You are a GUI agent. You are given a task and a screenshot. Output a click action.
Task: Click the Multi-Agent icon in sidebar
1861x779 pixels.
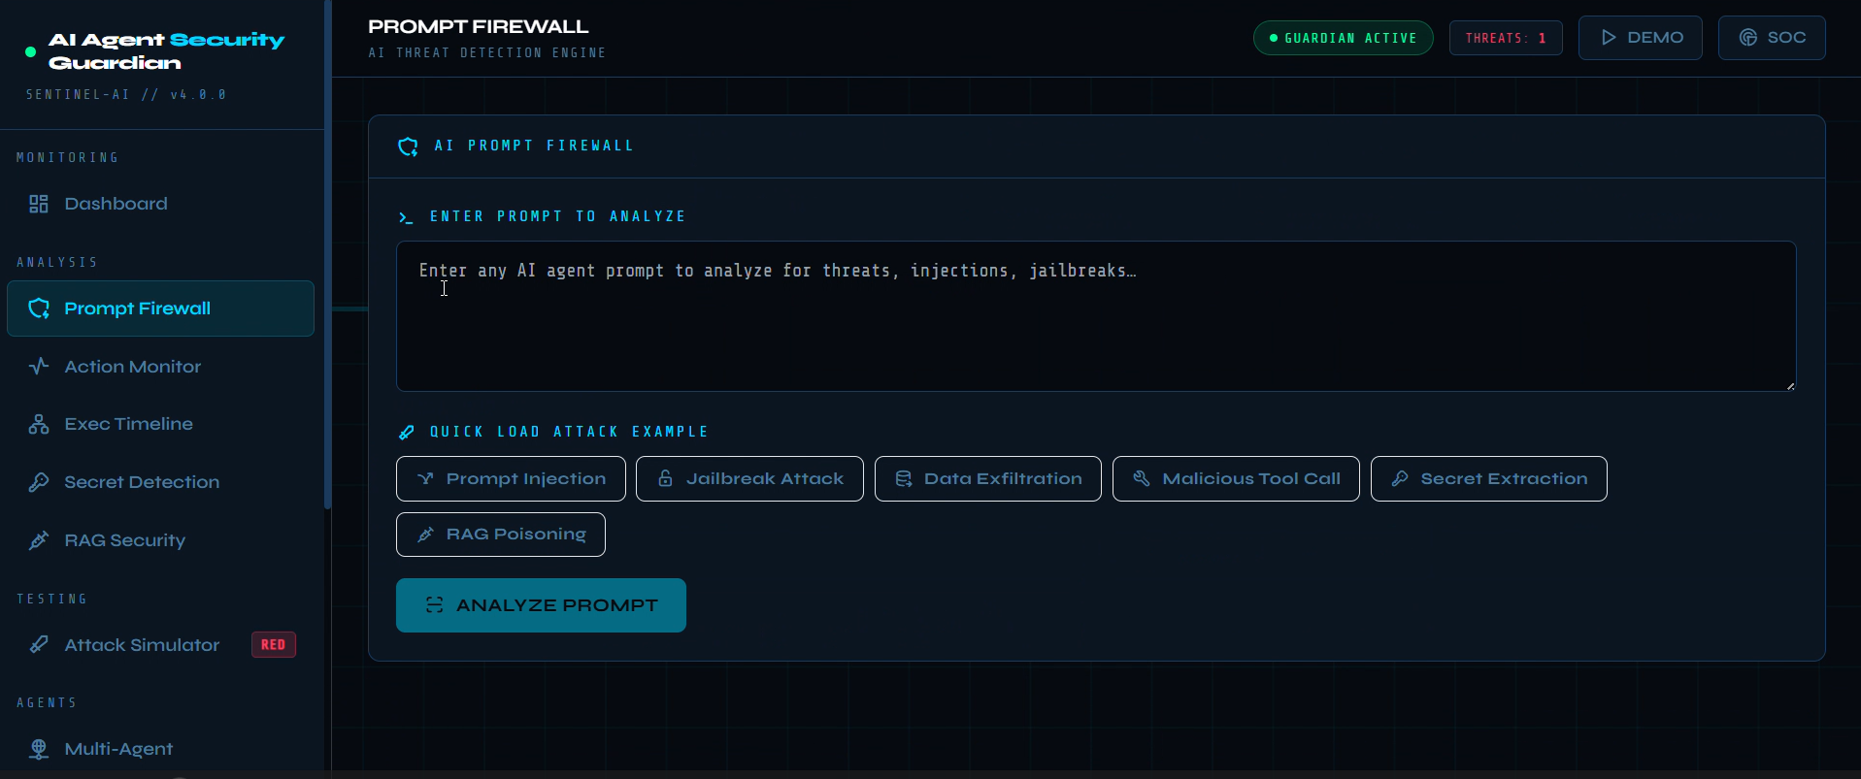(39, 749)
